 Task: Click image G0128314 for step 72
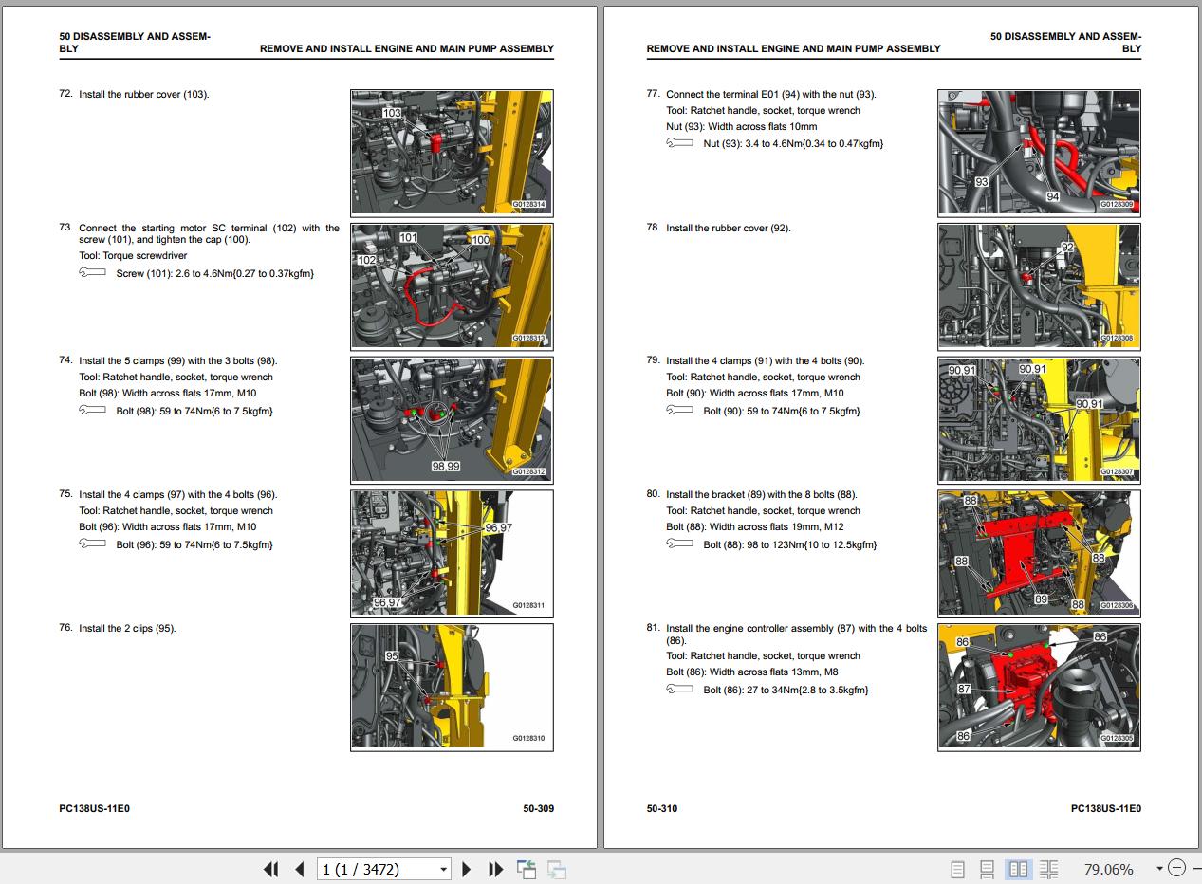tap(452, 155)
